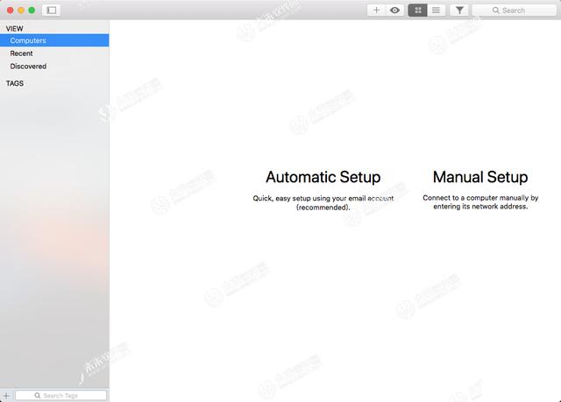The height and width of the screenshot is (402, 561).
Task: Click magnifier icon in toolbar Search field
Action: (x=496, y=11)
